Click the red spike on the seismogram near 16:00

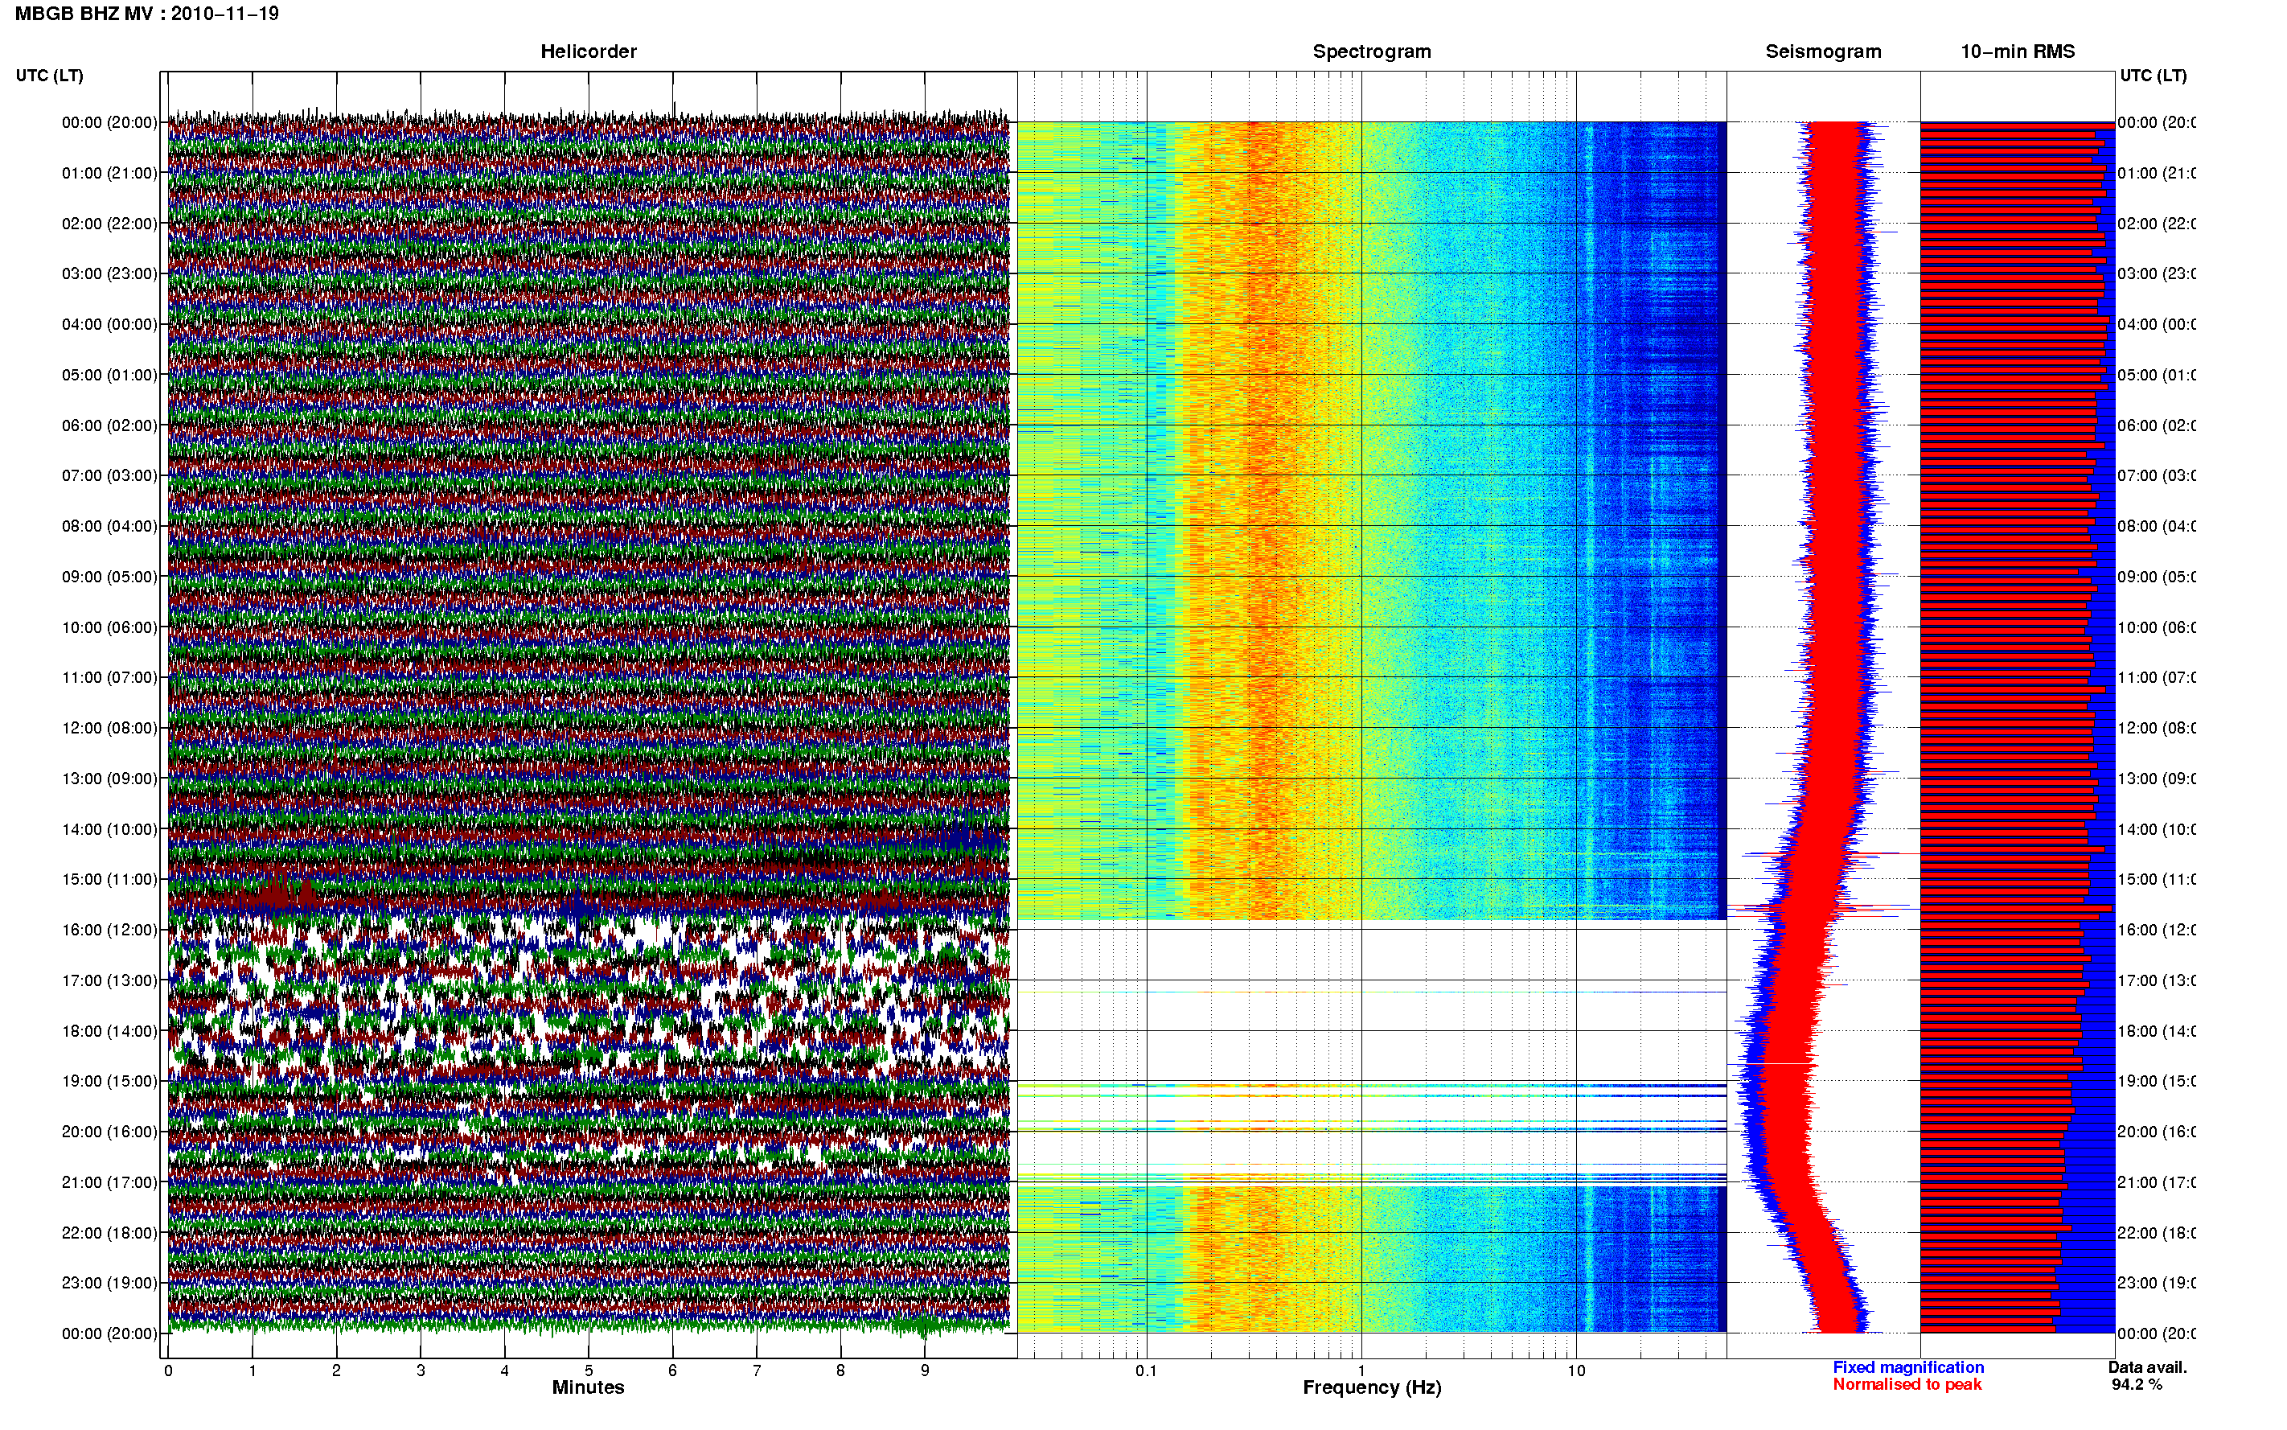coord(1825,910)
